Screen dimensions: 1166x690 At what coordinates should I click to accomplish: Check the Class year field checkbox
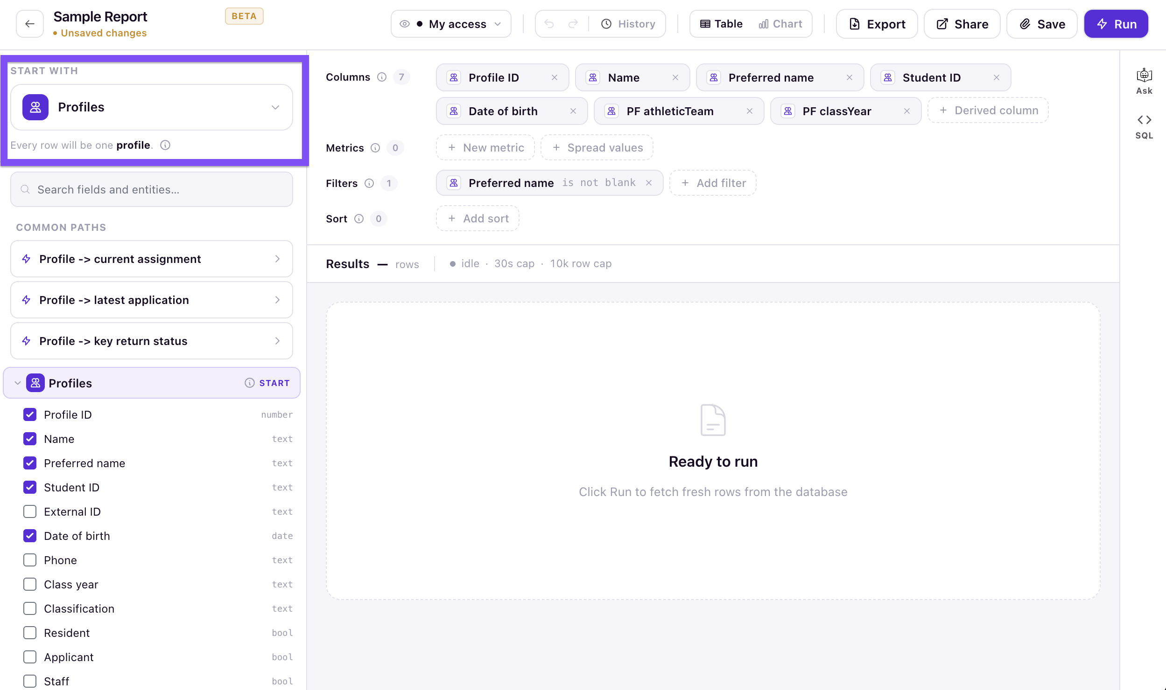[30, 584]
